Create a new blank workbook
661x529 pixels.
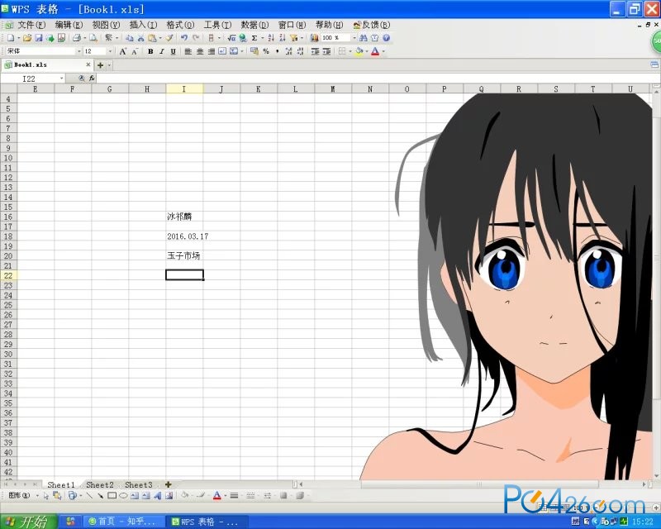coord(11,38)
